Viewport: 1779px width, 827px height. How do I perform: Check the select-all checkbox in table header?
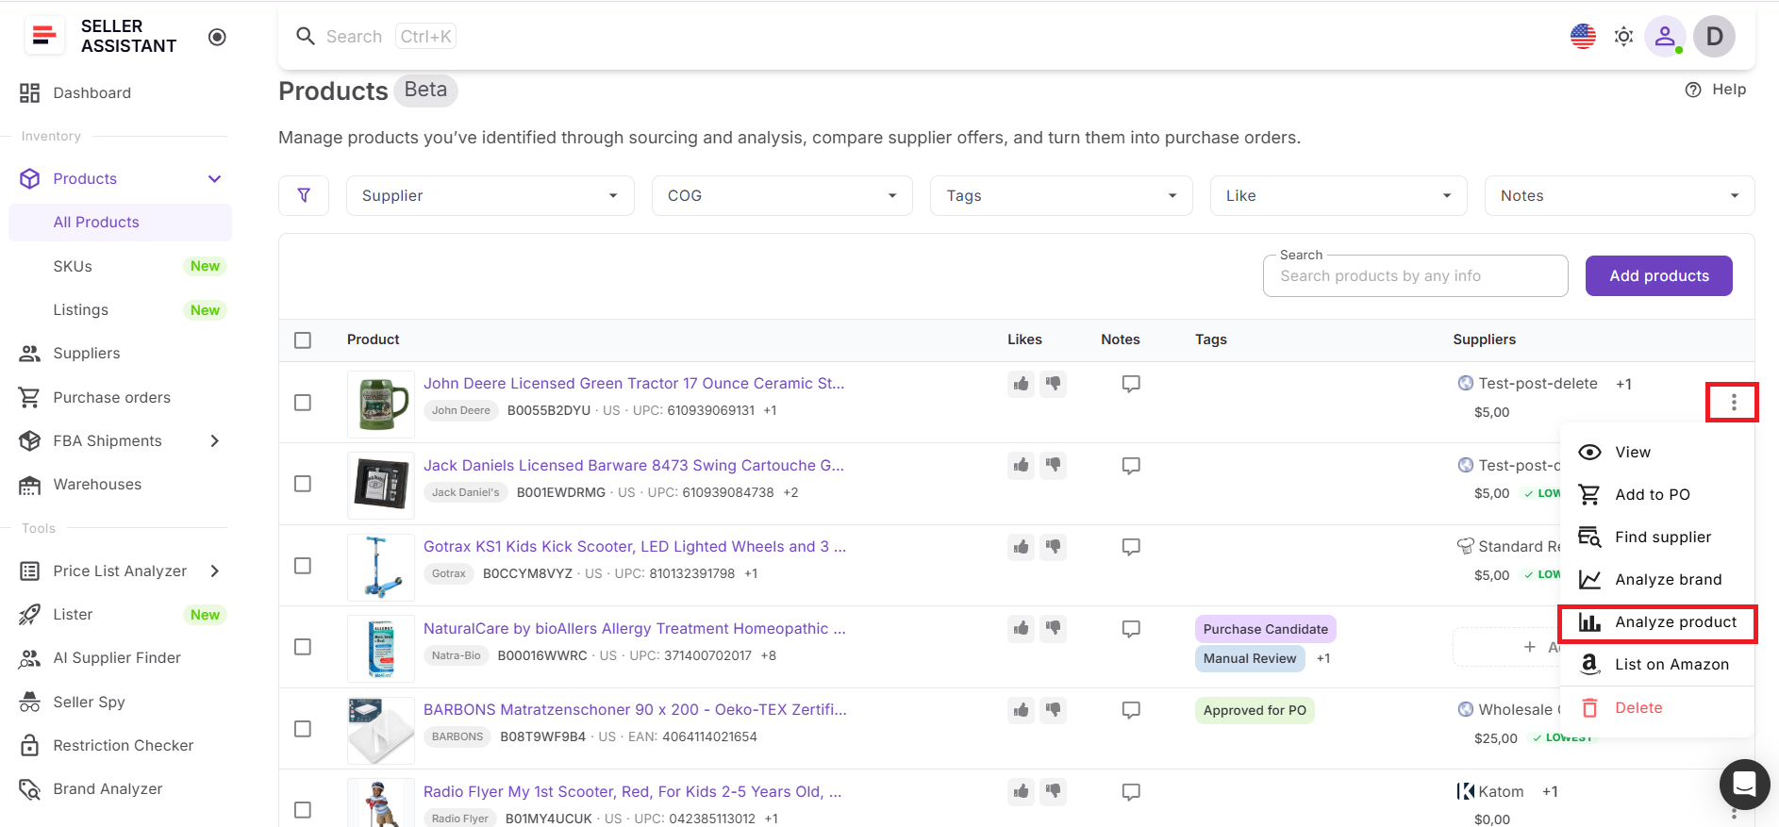click(303, 340)
